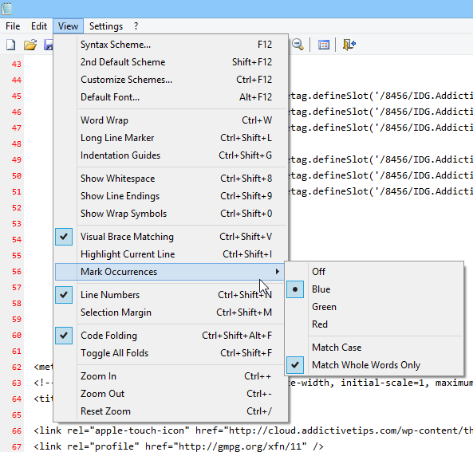Click line number 67 in the margin
Viewport: 473px width, 452px height.
pos(17,446)
